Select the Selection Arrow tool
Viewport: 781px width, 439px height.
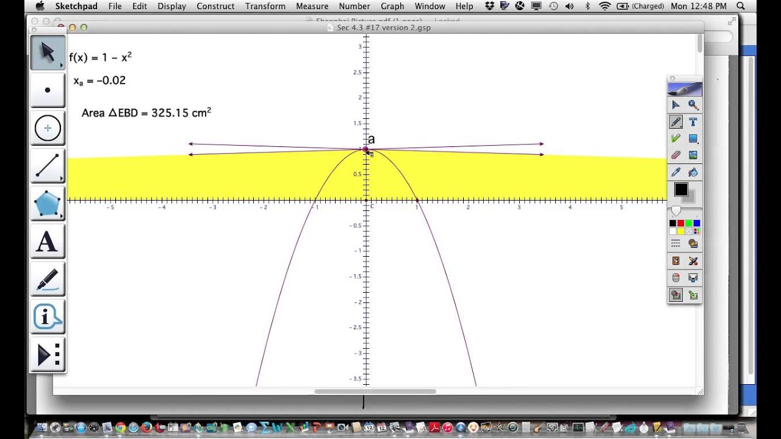(48, 52)
